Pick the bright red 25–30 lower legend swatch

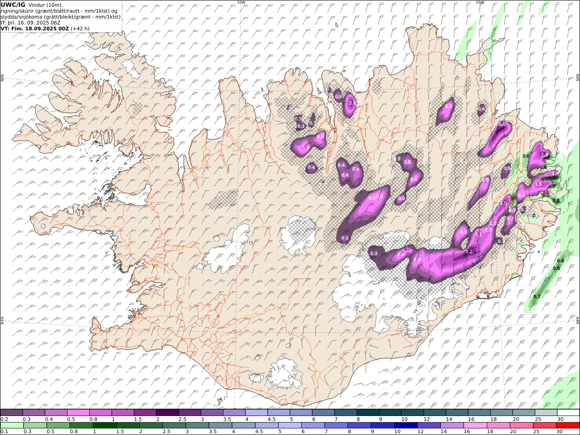pyautogui.click(x=567, y=425)
